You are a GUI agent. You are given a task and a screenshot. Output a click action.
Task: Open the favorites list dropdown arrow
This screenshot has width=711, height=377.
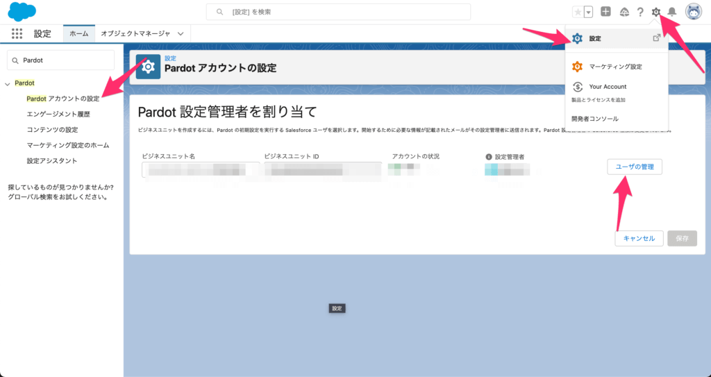pos(589,12)
